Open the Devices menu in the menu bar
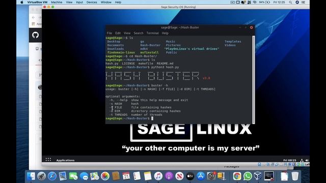Screen dimensions: 326x183 click(92, 2)
